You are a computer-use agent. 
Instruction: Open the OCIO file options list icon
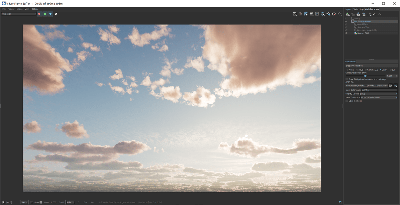[x=396, y=86]
